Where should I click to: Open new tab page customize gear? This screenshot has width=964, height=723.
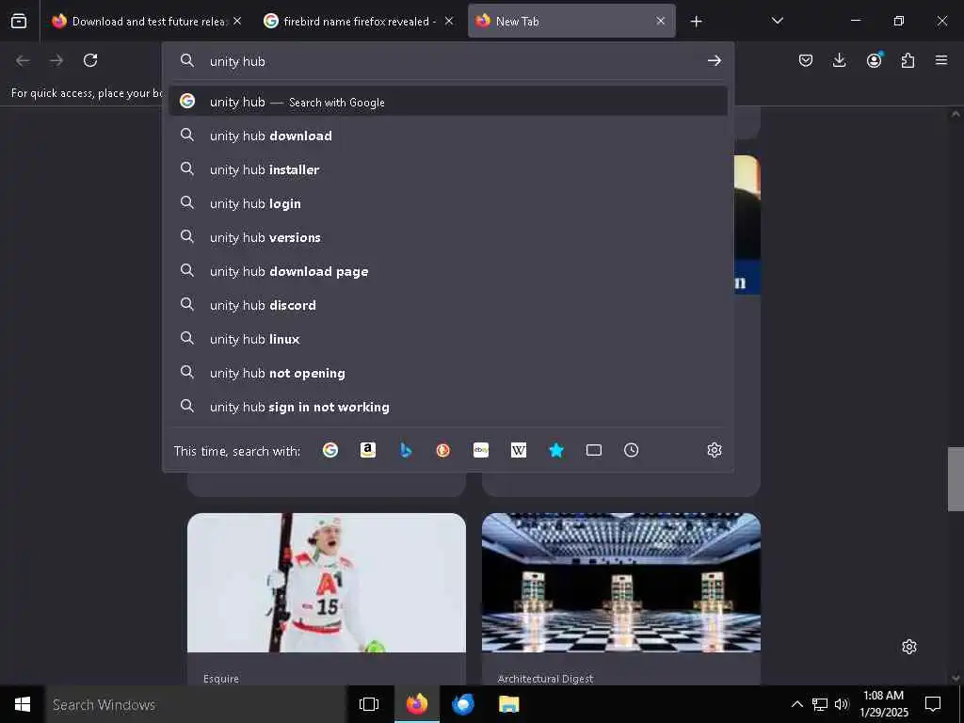909,647
